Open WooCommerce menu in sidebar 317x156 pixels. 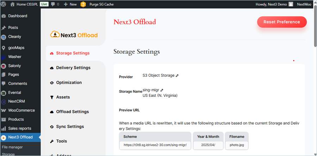[21, 110]
